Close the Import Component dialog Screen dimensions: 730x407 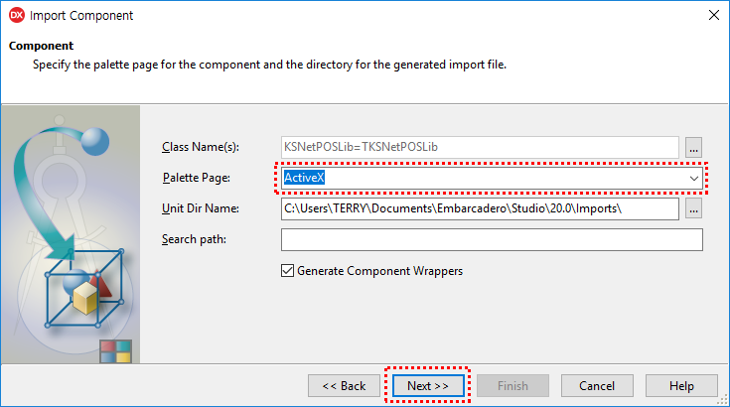coord(714,15)
